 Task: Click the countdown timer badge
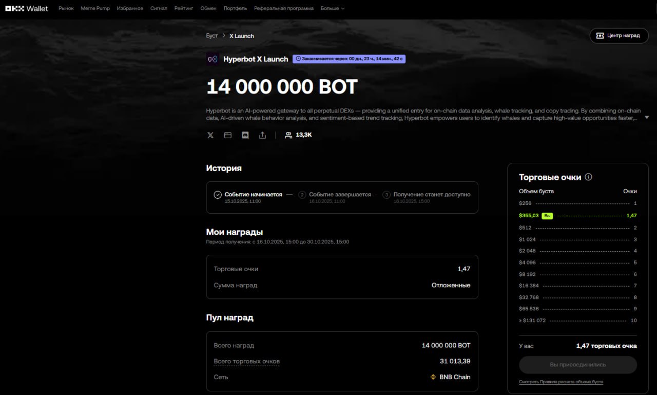coord(349,59)
